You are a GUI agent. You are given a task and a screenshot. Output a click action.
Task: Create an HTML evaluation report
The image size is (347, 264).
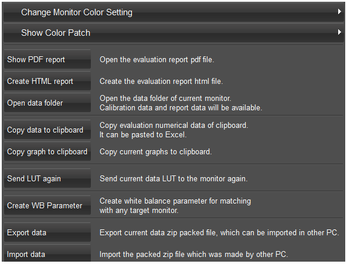pyautogui.click(x=47, y=81)
